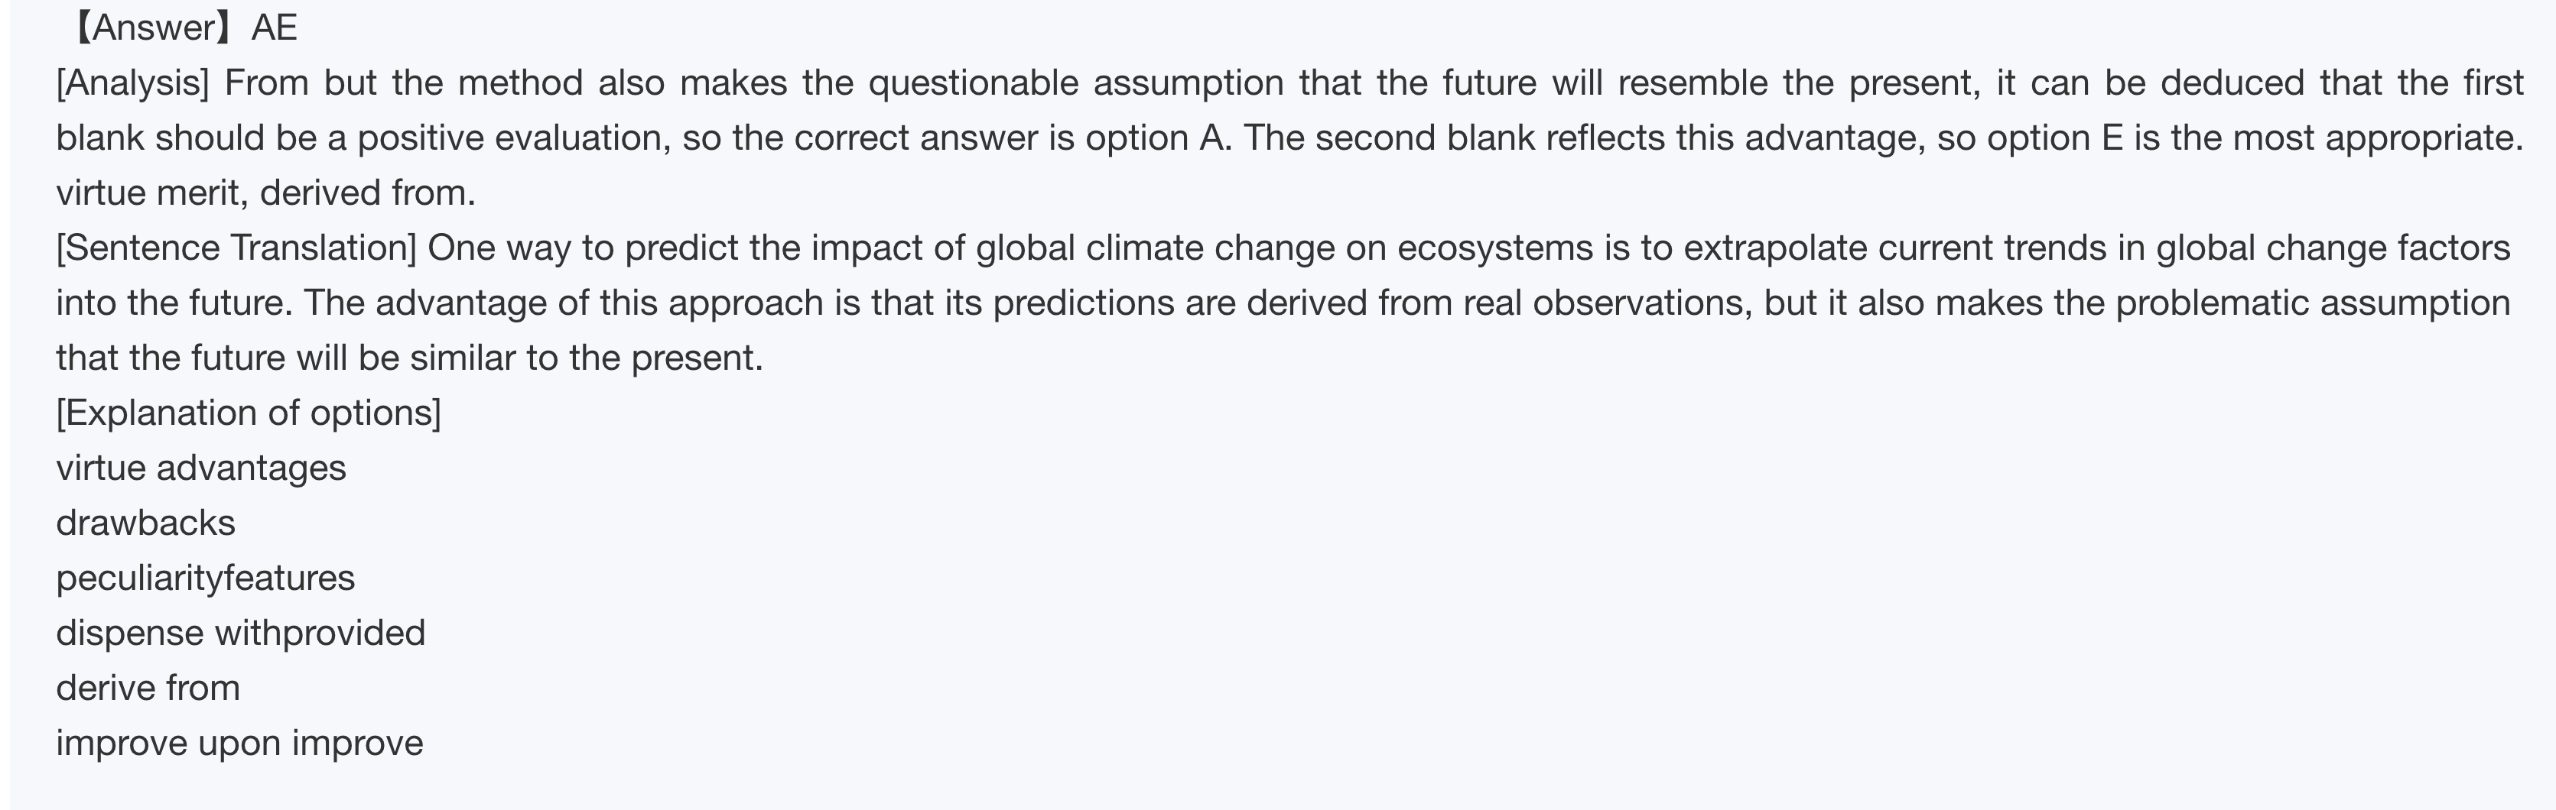Screen dimensions: 2556x810
Task: Click the Answer AE heading
Action: click(184, 28)
